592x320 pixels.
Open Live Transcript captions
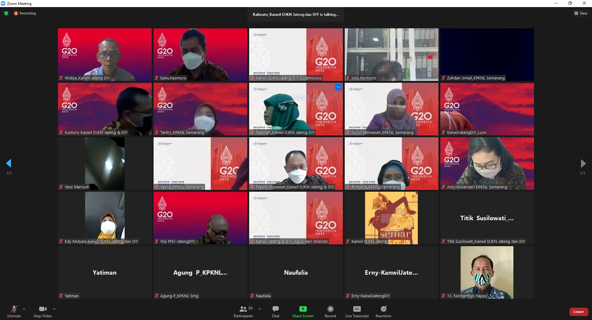pyautogui.click(x=357, y=309)
